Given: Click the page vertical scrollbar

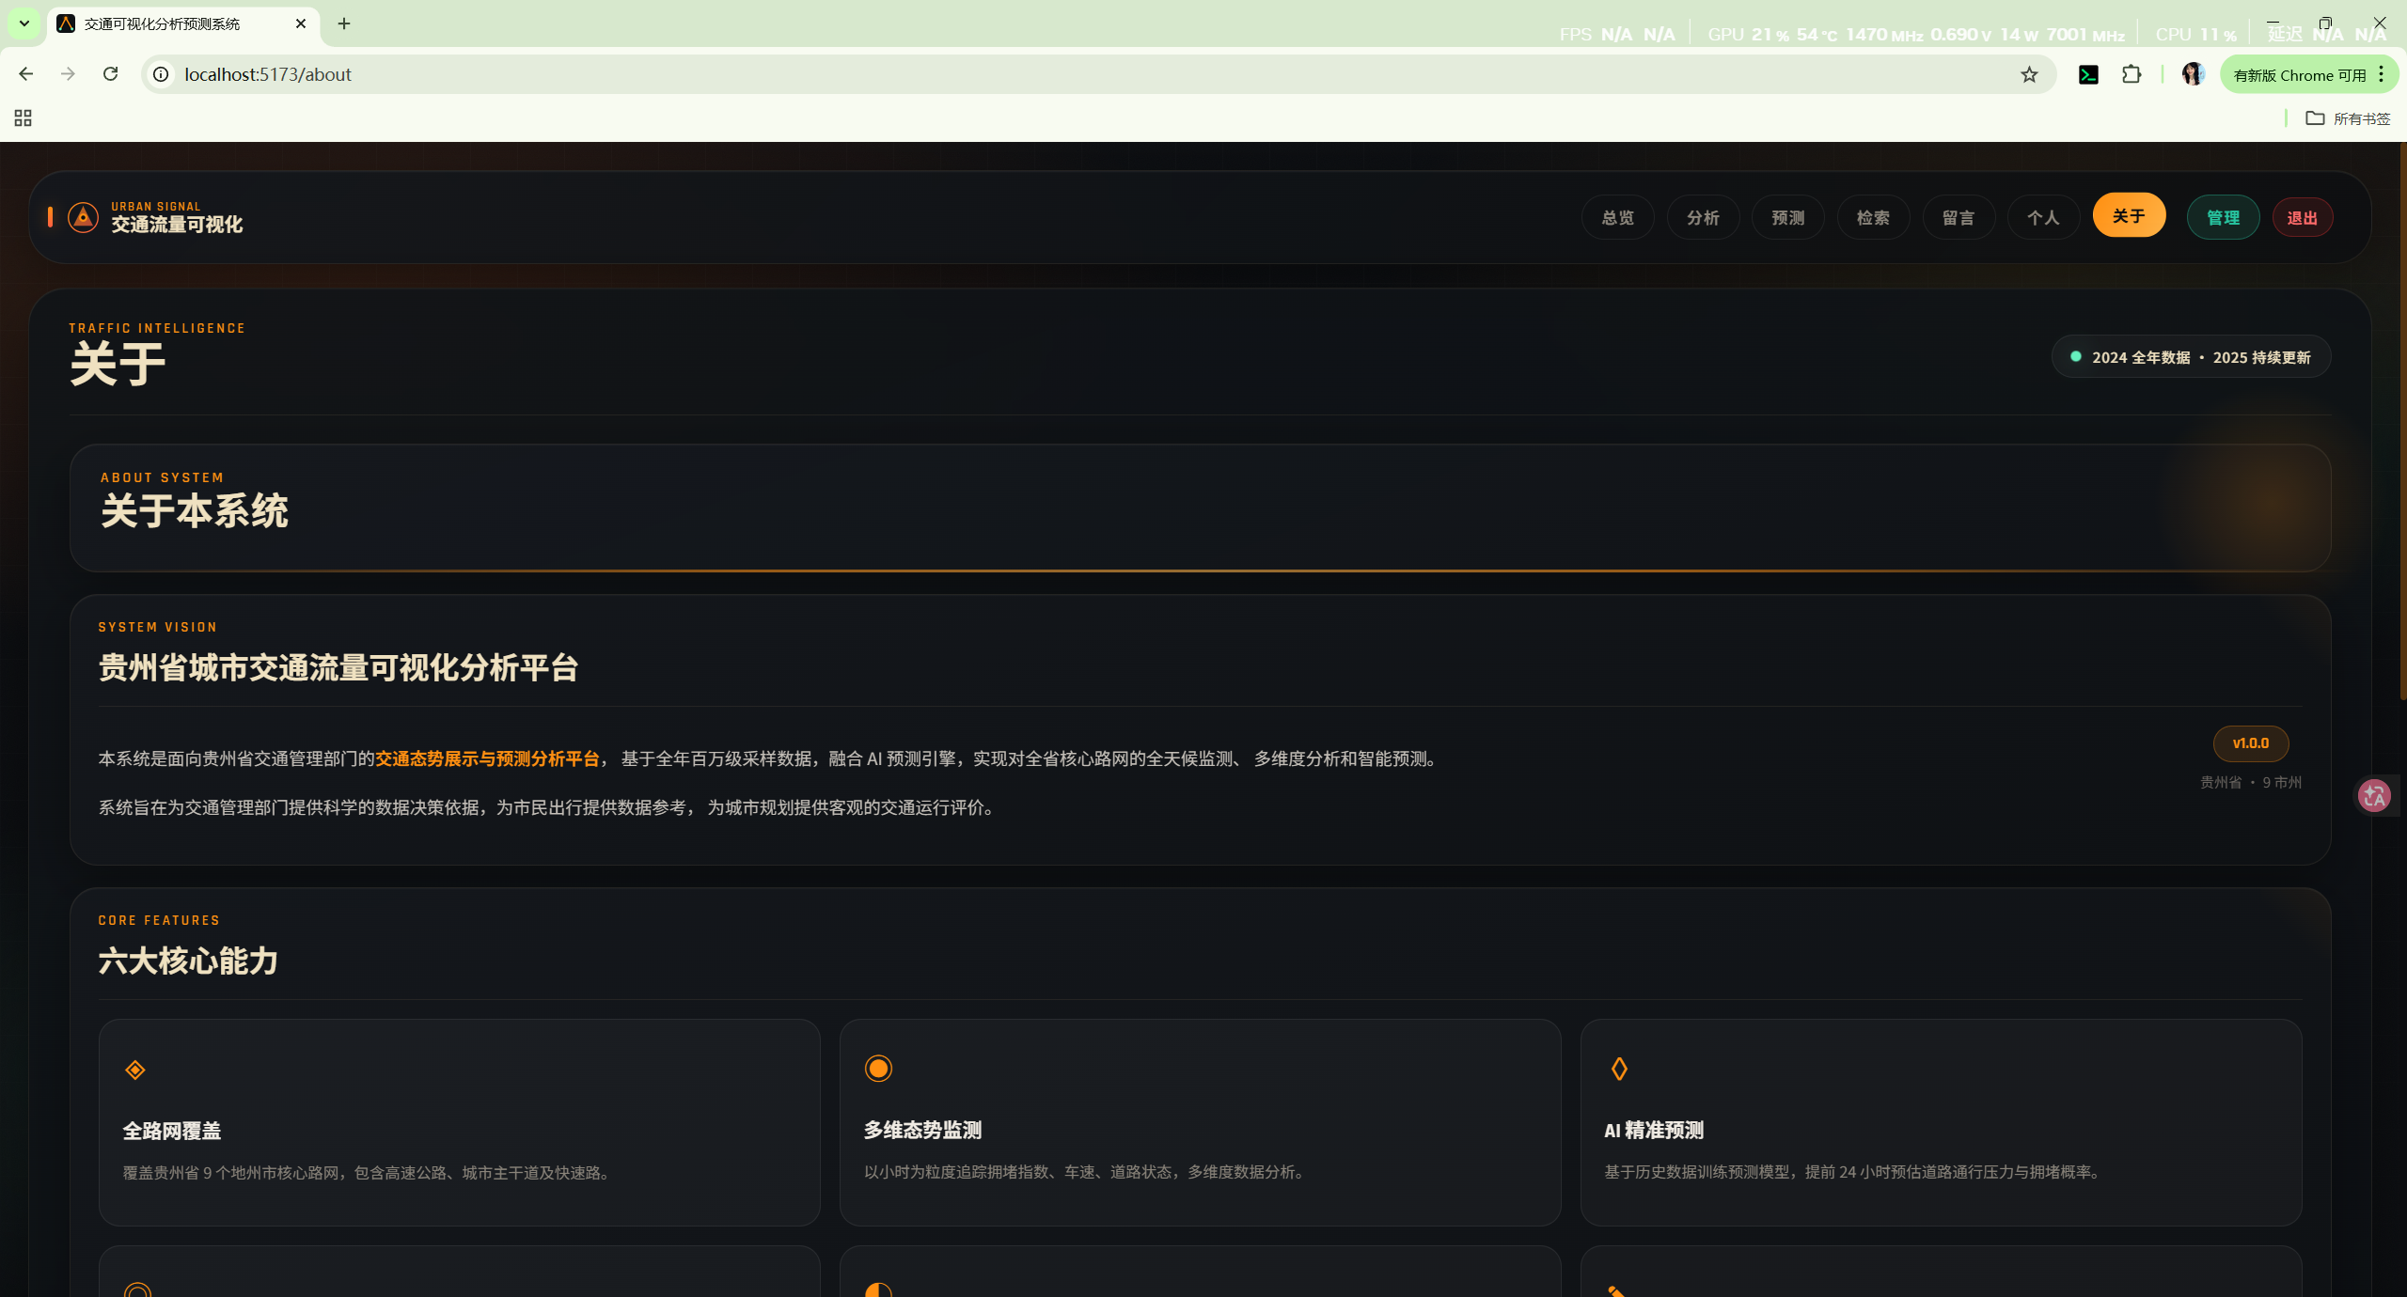Looking at the screenshot, I should click(2401, 423).
